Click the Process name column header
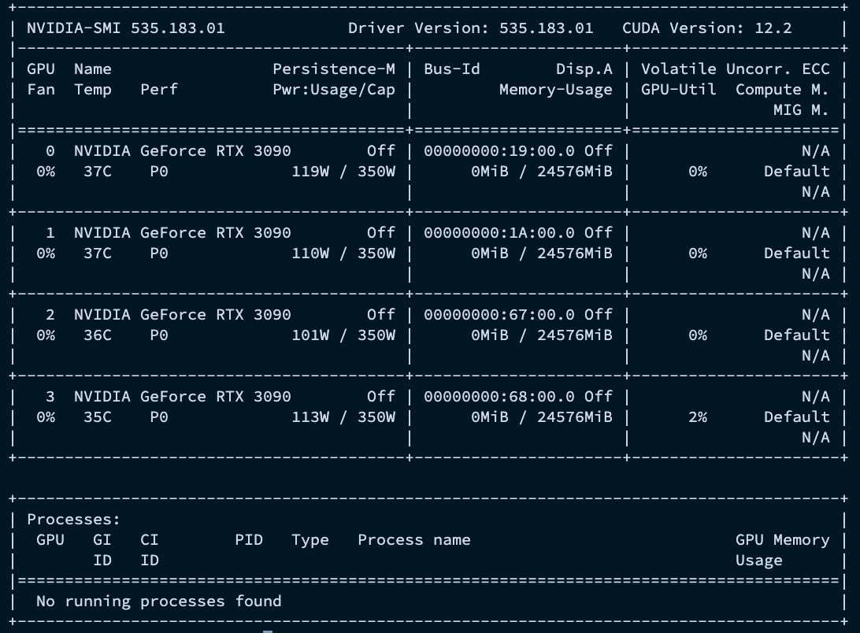 [x=414, y=540]
